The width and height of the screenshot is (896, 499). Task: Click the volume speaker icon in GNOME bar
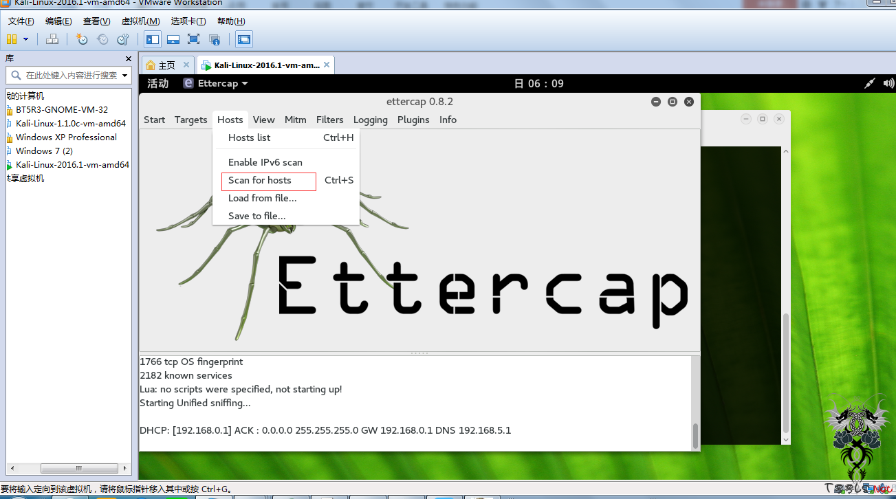point(887,84)
